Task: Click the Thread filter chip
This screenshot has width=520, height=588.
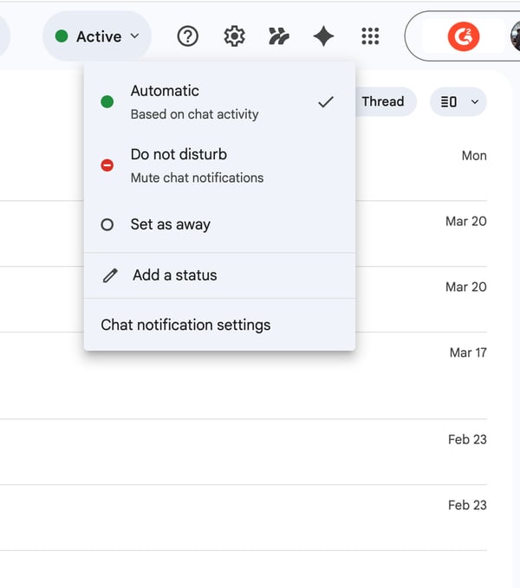Action: (385, 101)
